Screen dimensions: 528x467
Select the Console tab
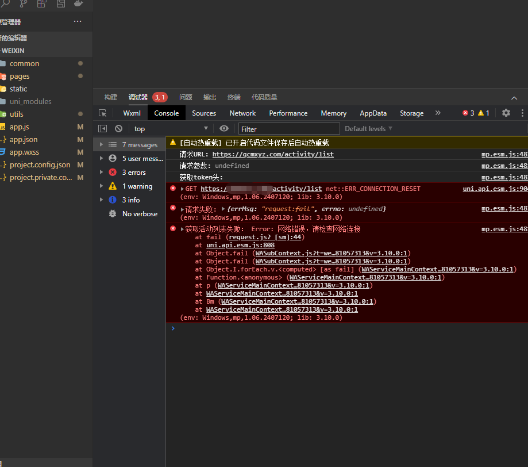167,113
